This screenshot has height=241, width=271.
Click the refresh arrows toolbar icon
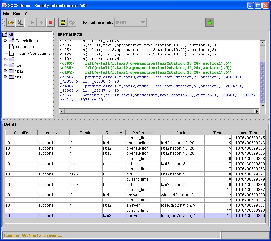[72, 22]
